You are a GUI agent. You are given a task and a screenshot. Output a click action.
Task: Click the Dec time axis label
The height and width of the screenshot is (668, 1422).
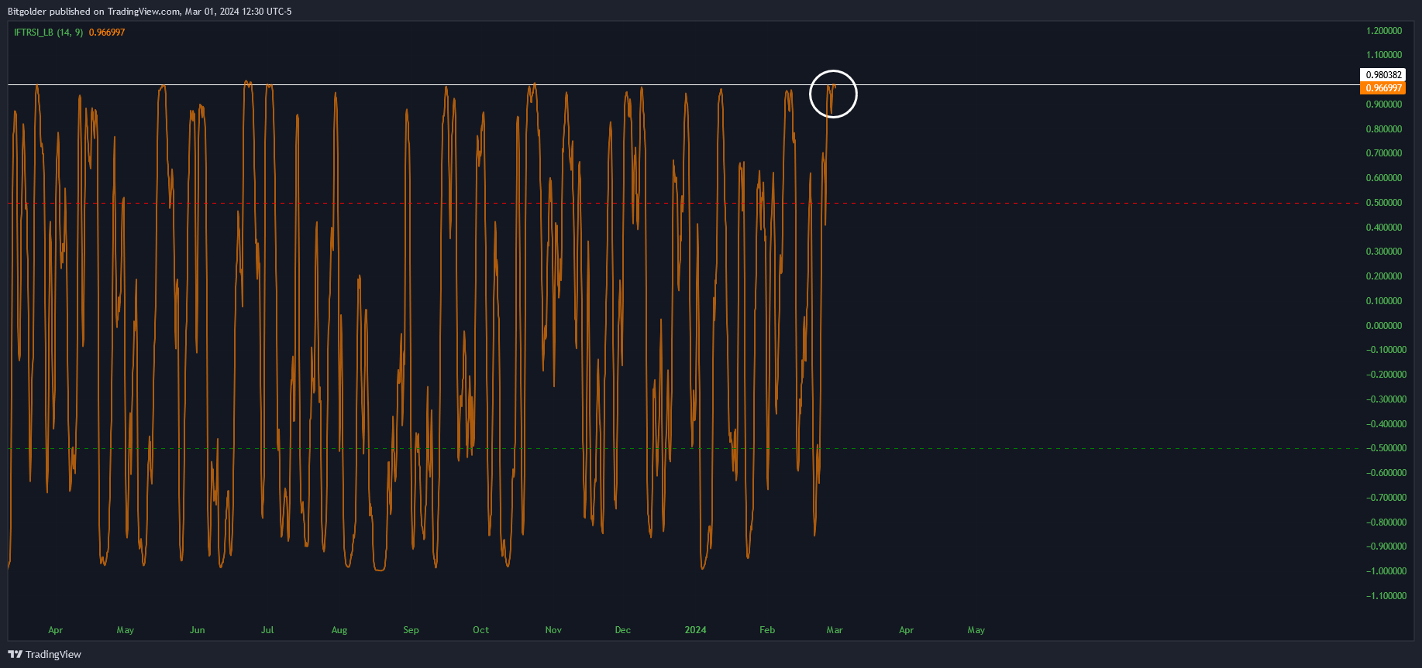(623, 630)
